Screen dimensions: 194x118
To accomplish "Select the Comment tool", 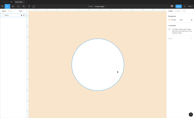I will tap(34, 6).
